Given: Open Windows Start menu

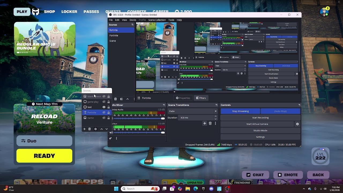Looking at the screenshot, I should [116, 189].
